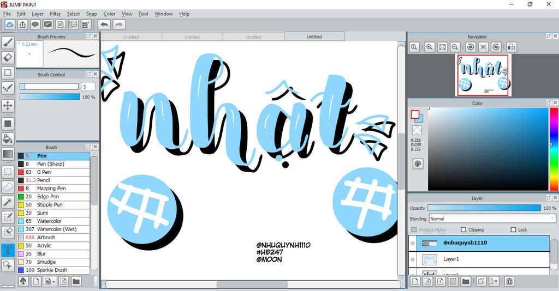Select the Select Eraser tool
559x291 pixels.
[8, 232]
